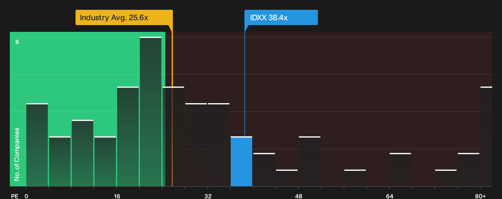Image resolution: width=502 pixels, height=199 pixels.
Task: Select the bar just left of the 80+ tick
Action: 469,170
